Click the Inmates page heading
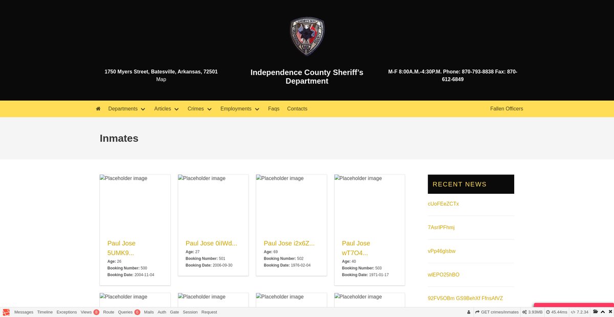The image size is (614, 317). click(119, 138)
